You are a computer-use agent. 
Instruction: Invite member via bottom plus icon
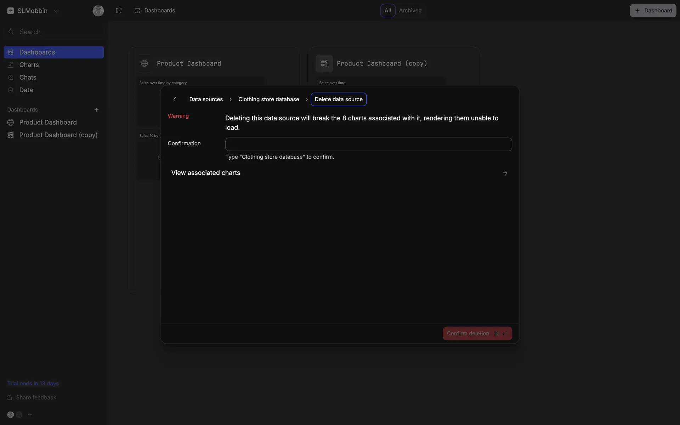pyautogui.click(x=30, y=415)
